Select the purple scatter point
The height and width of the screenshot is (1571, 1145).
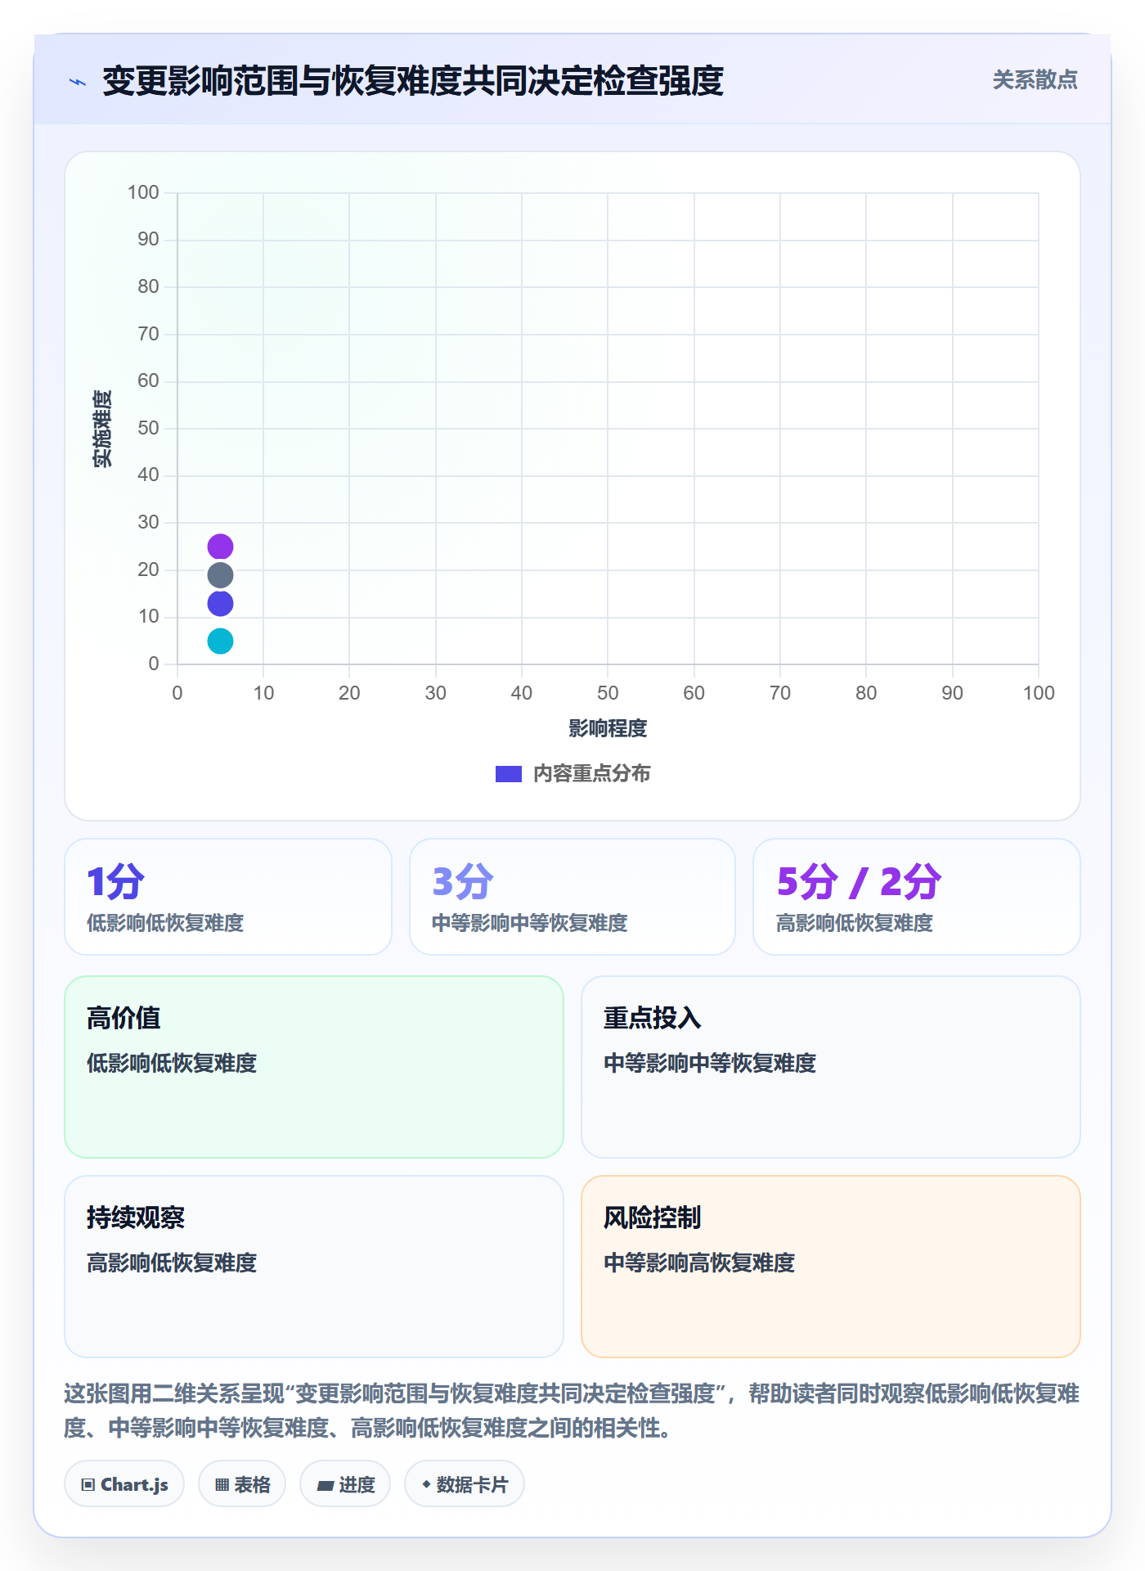coord(220,547)
